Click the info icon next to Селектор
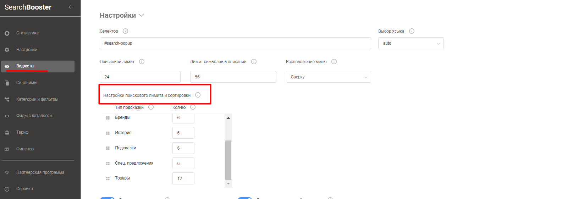This screenshot has width=584, height=199. click(x=125, y=31)
